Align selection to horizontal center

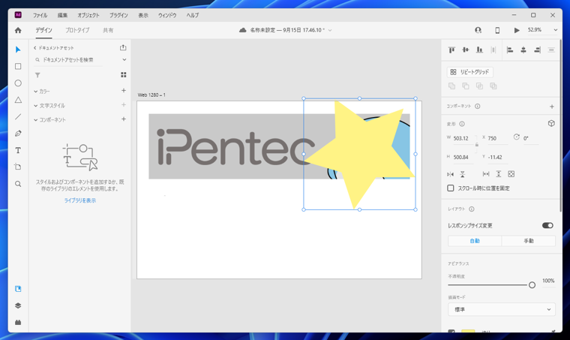[x=523, y=50]
